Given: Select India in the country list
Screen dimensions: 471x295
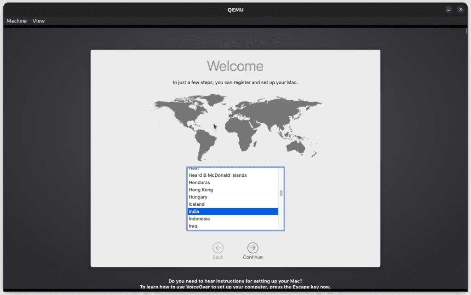Looking at the screenshot, I should (x=233, y=212).
